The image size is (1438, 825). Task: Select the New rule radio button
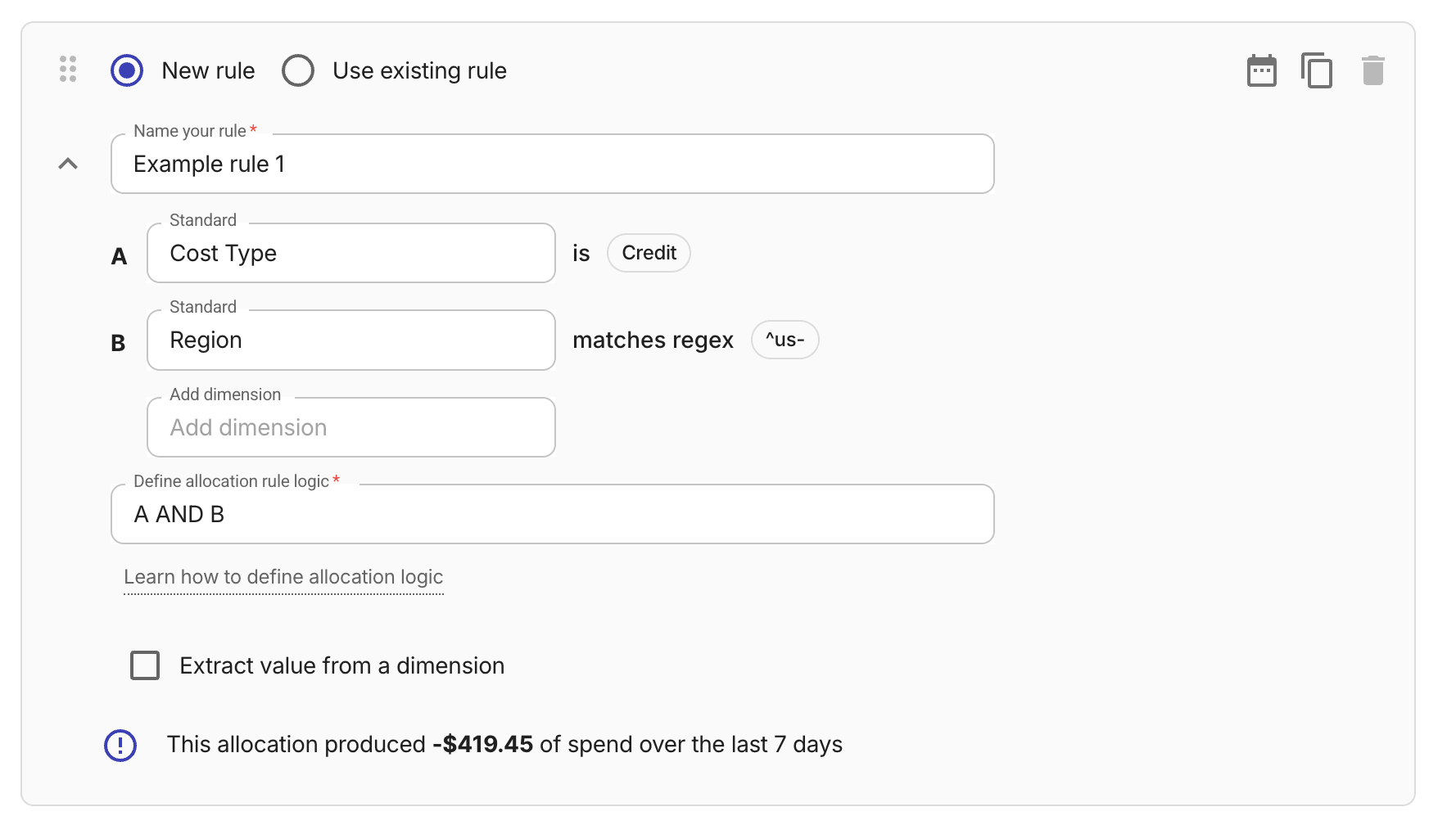[127, 70]
